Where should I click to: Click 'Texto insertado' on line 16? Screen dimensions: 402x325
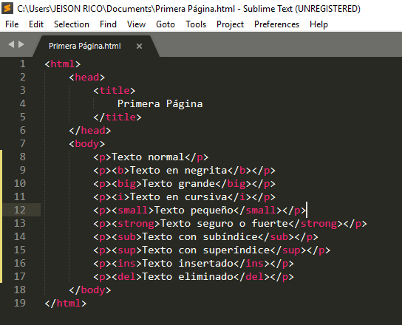tap(188, 264)
